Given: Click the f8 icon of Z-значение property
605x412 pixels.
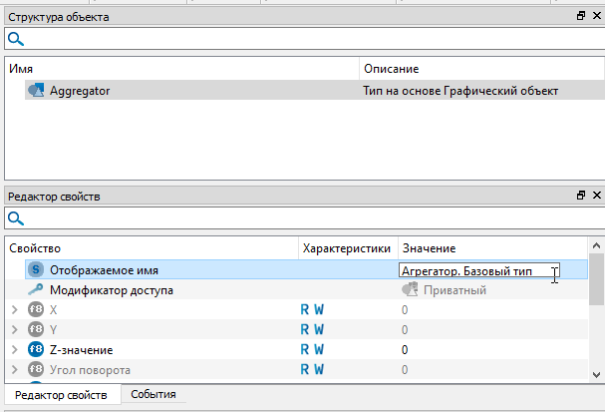Looking at the screenshot, I should pyautogui.click(x=36, y=350).
